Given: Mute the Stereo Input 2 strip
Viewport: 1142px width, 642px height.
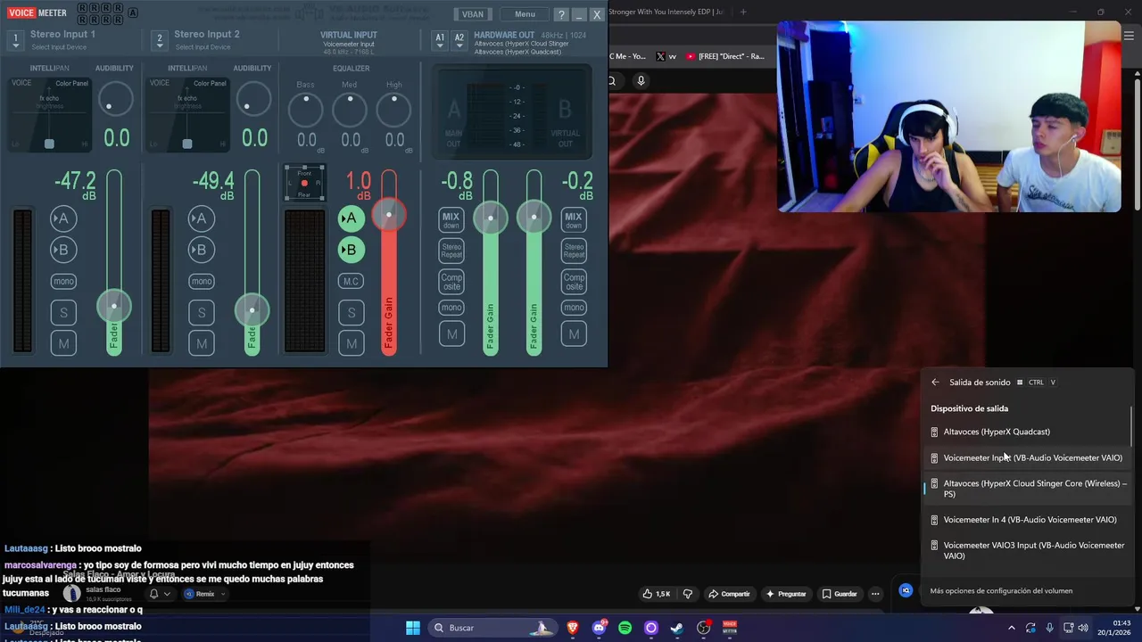Looking at the screenshot, I should tap(202, 343).
